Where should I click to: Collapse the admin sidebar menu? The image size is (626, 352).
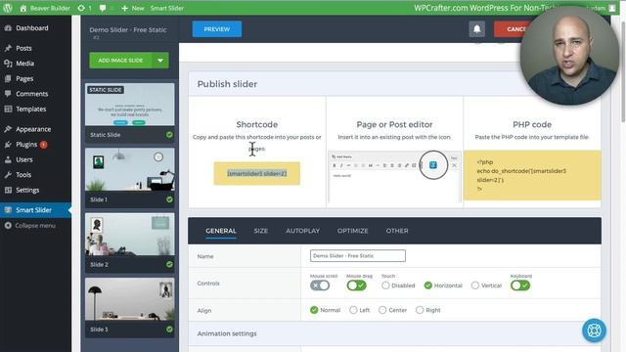[35, 226]
